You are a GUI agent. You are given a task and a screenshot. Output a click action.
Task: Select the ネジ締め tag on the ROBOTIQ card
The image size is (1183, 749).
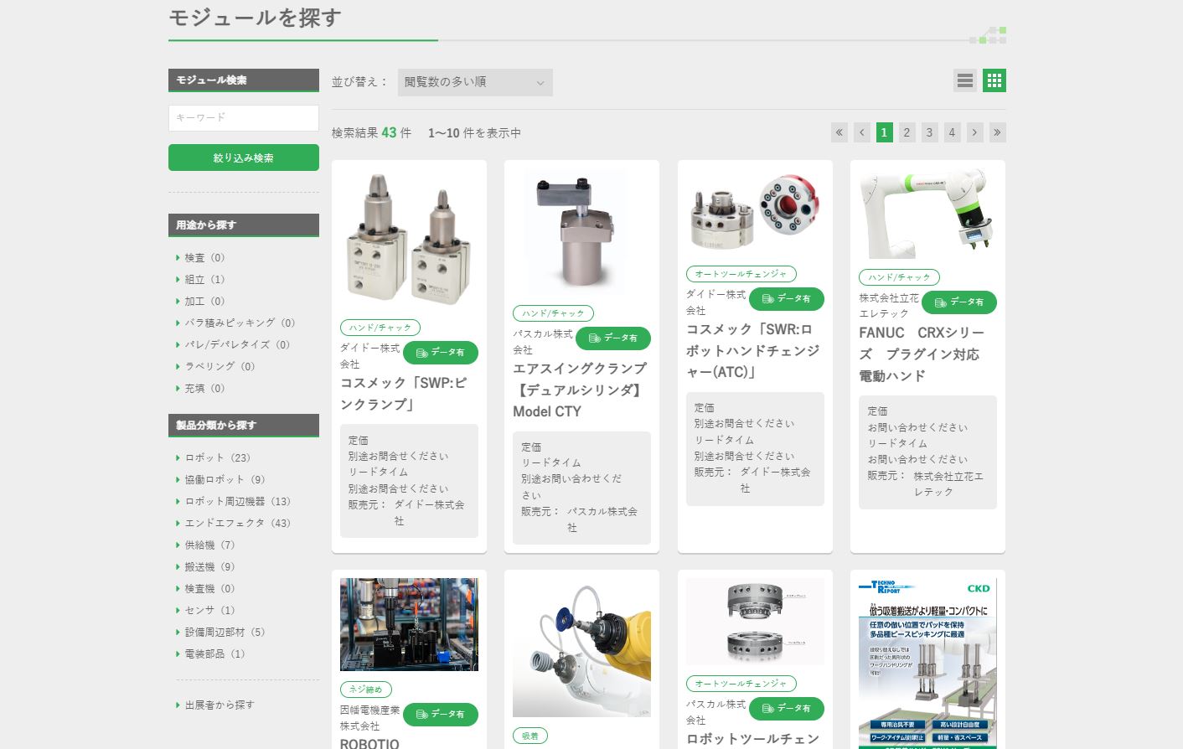pyautogui.click(x=367, y=690)
